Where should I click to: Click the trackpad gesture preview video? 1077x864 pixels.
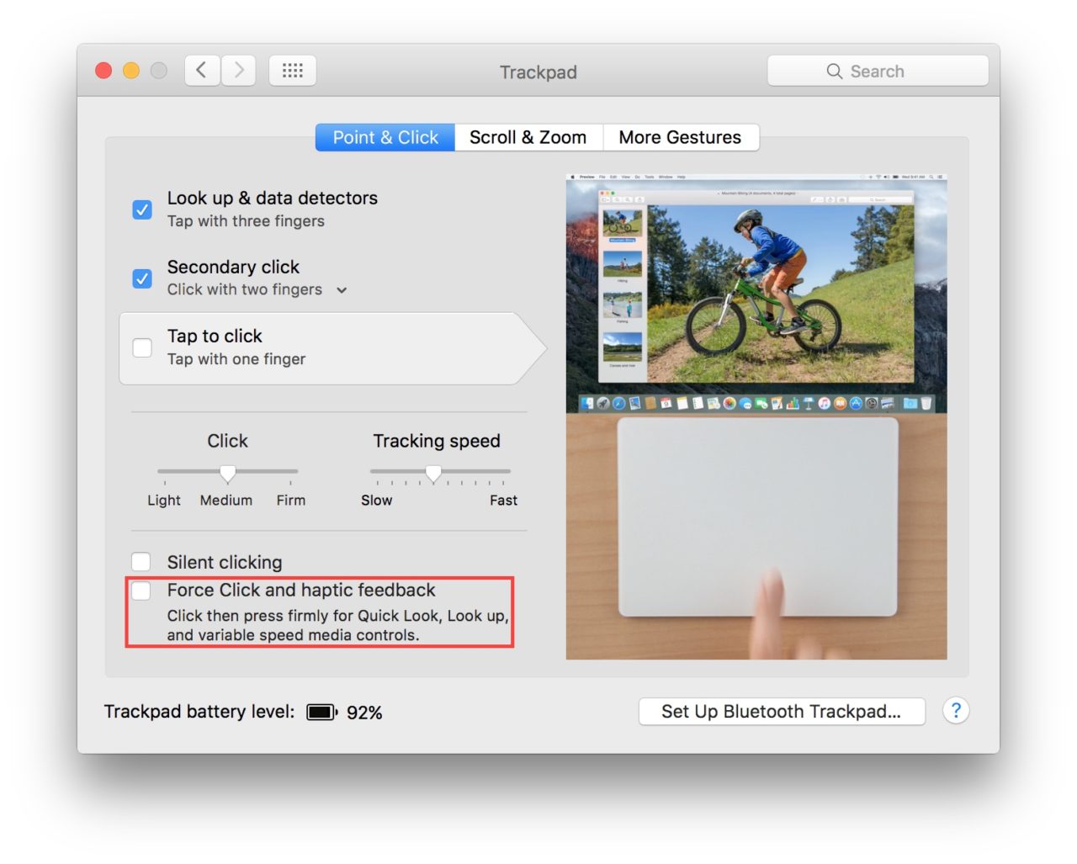coord(756,417)
